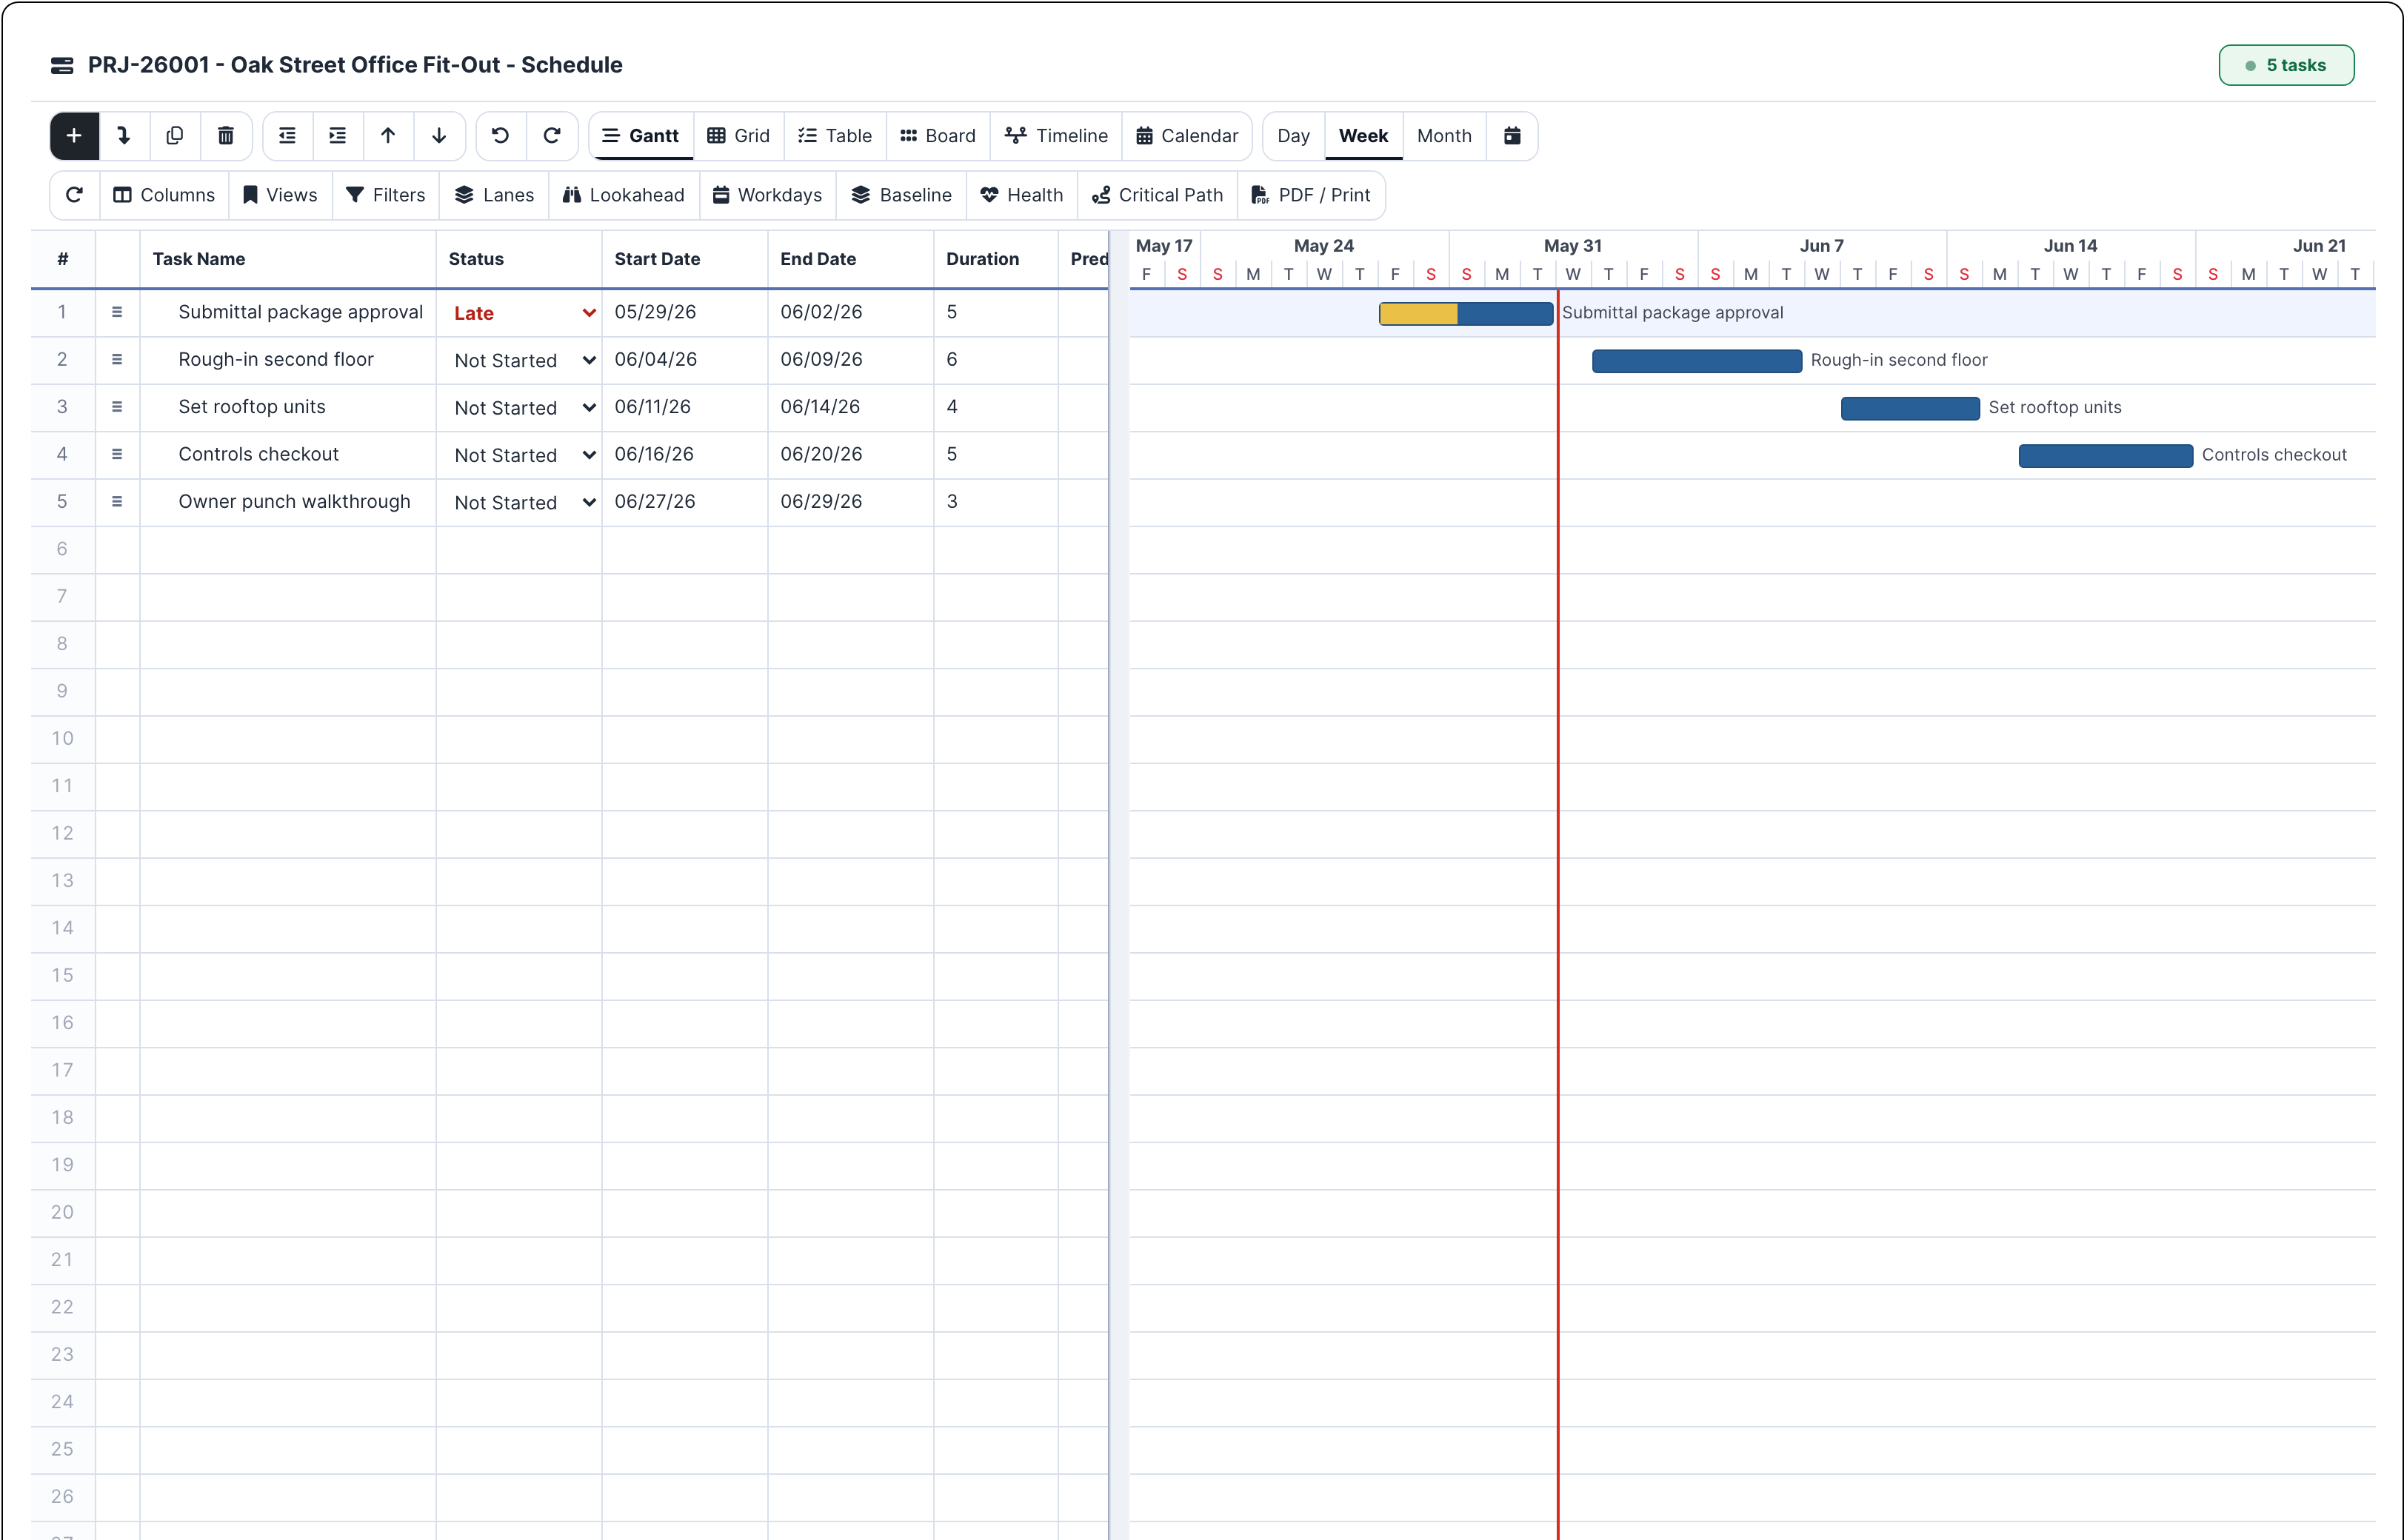2404x1540 pixels.
Task: Click the Jun 7 week header
Action: (1822, 246)
